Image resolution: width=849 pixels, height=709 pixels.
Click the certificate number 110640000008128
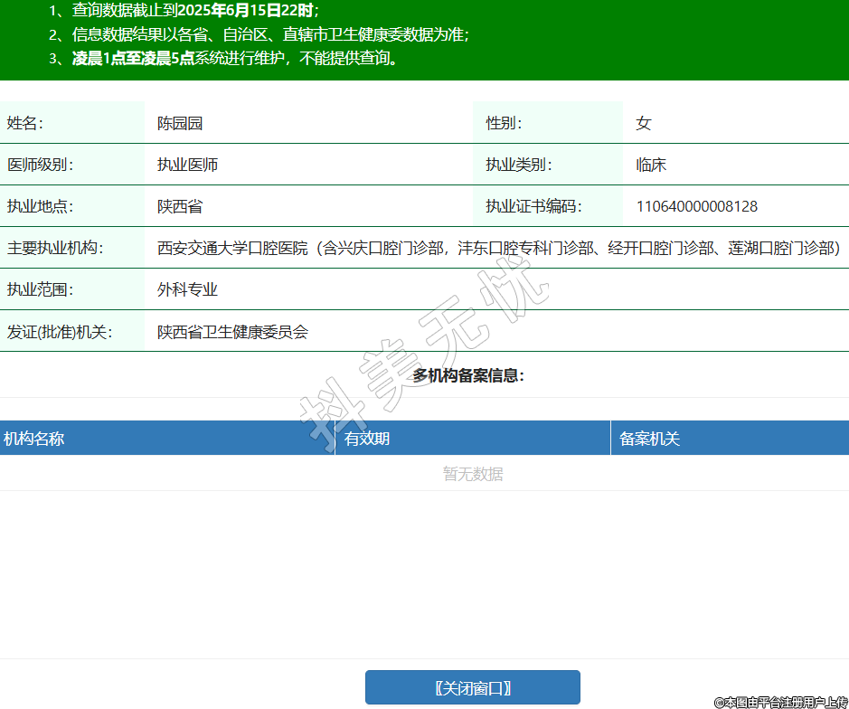pos(696,206)
